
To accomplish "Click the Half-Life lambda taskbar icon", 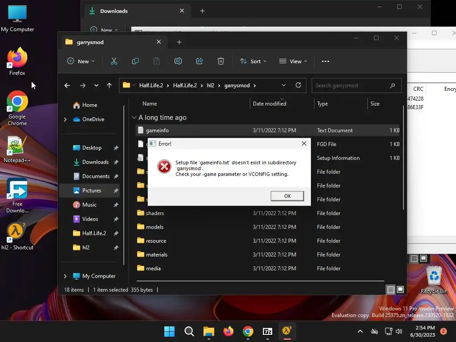I will pos(287,331).
